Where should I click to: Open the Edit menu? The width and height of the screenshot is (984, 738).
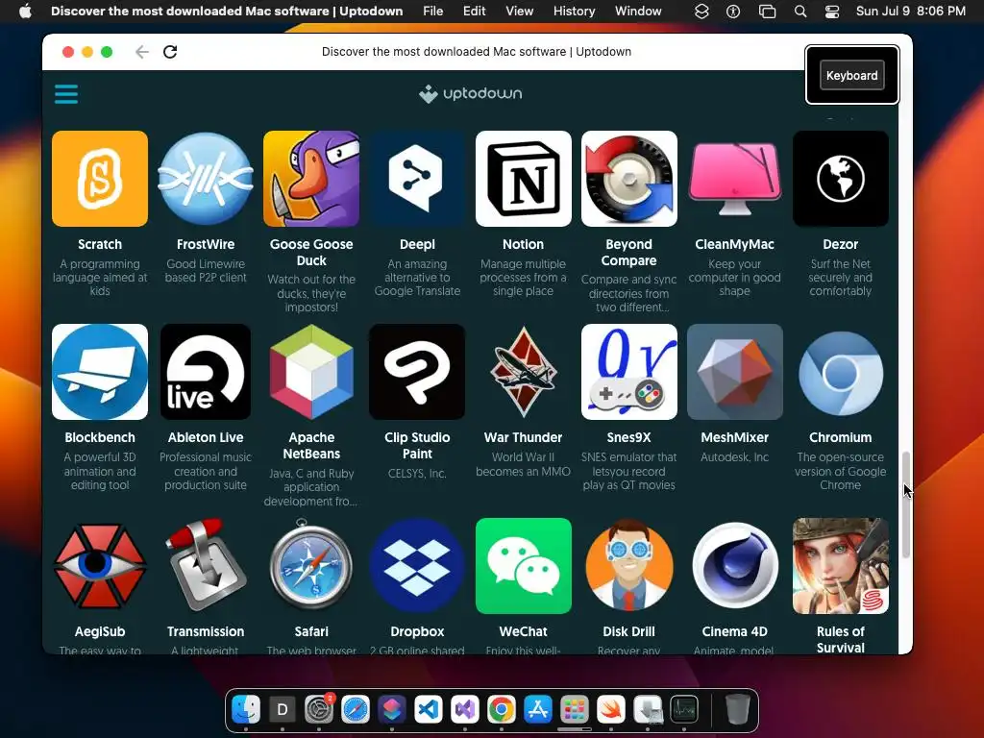click(475, 12)
